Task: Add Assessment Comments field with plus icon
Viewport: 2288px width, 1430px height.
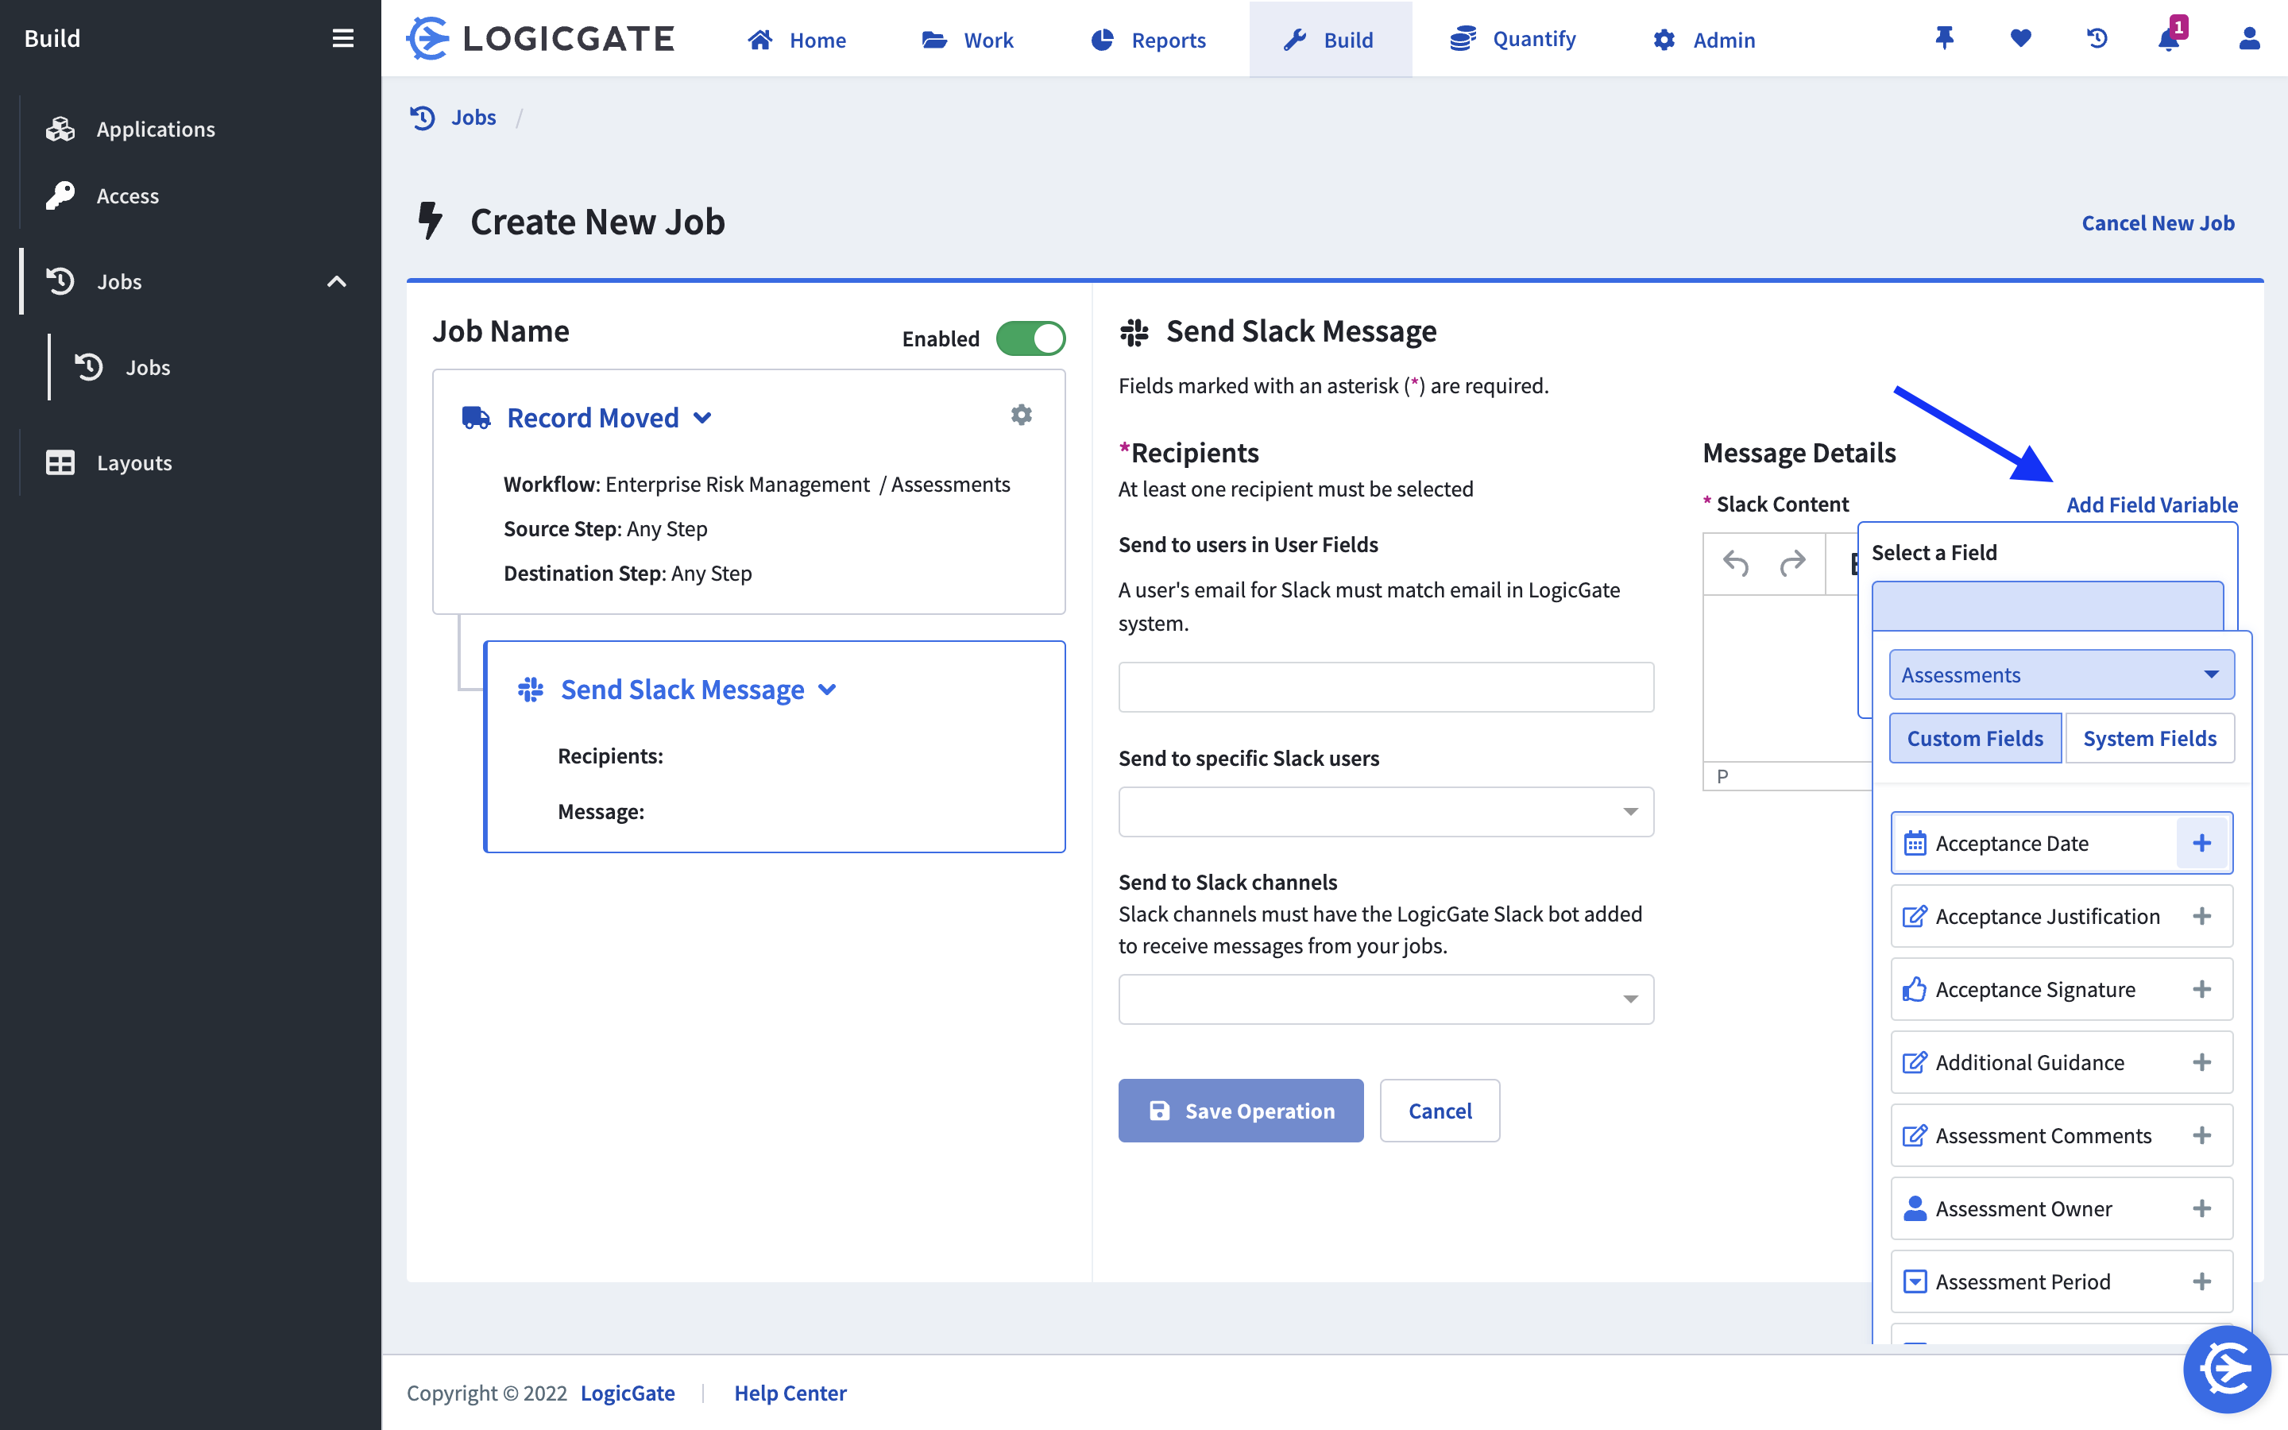Action: coord(2202,1135)
